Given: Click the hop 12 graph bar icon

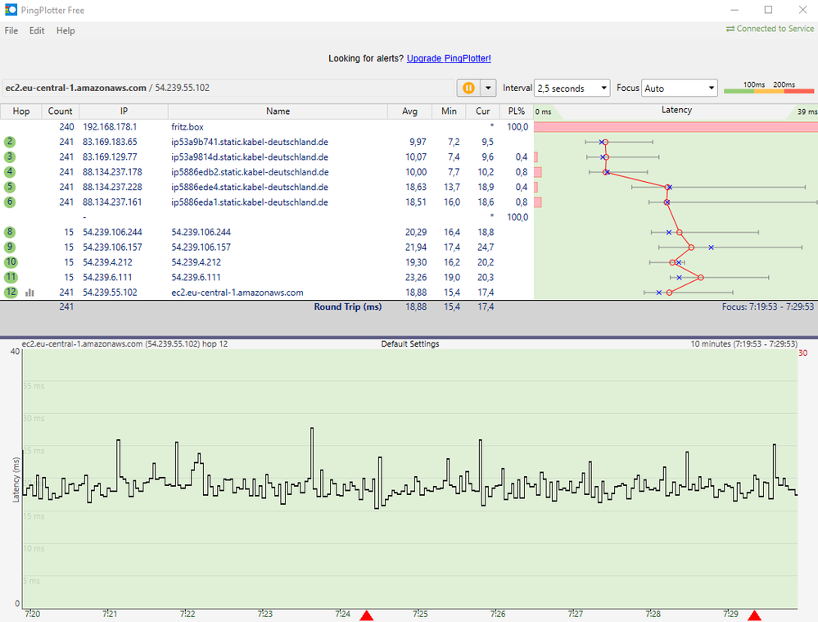Looking at the screenshot, I should pos(29,293).
